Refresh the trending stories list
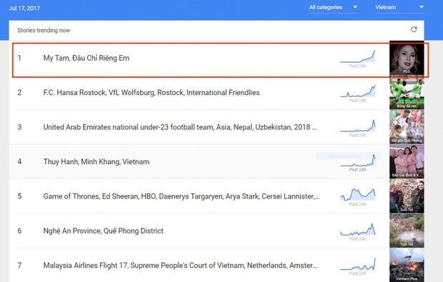Viewport: 443px width, 282px height. coord(414,29)
